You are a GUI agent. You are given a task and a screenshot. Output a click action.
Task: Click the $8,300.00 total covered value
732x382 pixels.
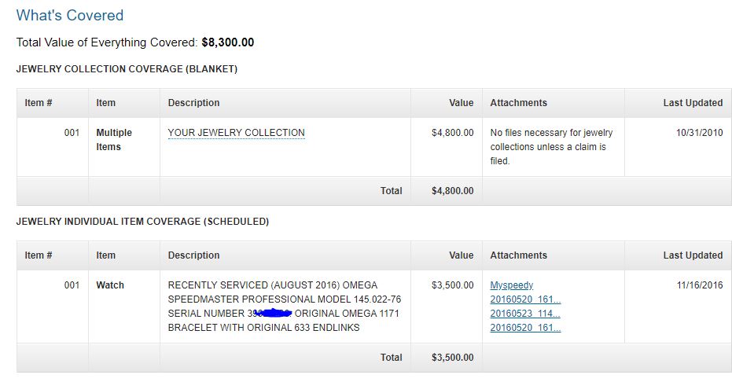(x=227, y=42)
